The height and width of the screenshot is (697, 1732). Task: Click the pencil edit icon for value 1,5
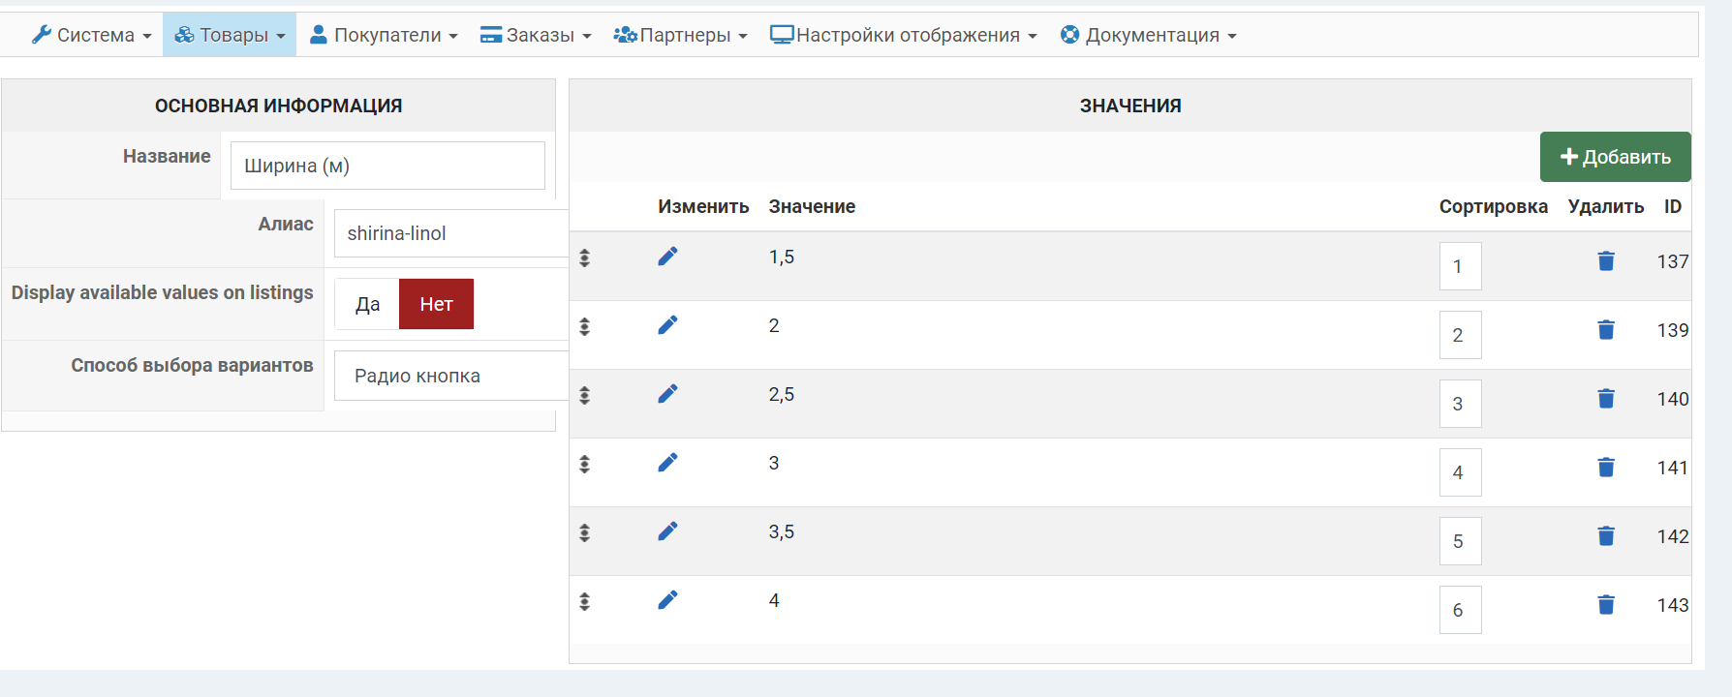(667, 257)
